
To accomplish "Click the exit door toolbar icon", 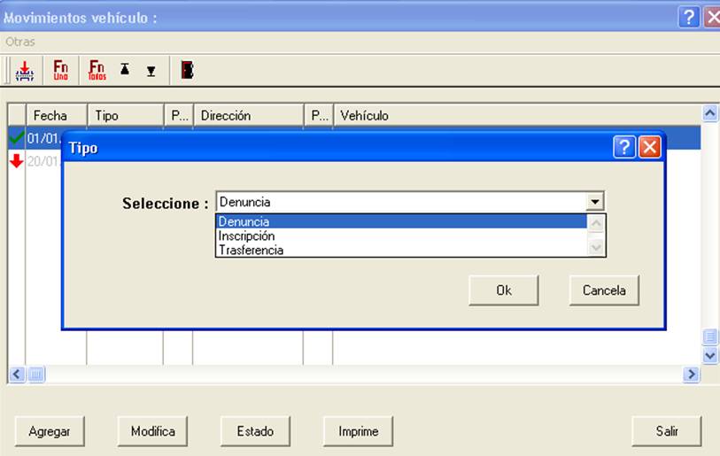I will pyautogui.click(x=187, y=70).
